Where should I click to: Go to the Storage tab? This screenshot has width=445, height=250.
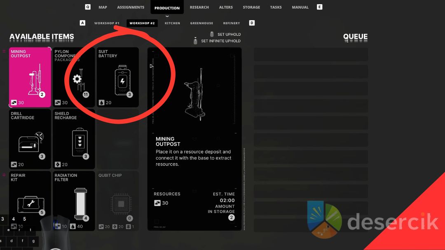[x=251, y=7]
